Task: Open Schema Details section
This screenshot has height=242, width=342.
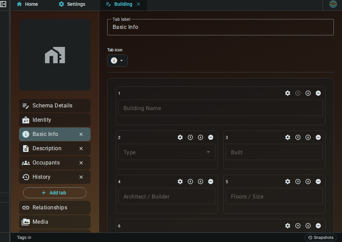Action: tap(55, 106)
